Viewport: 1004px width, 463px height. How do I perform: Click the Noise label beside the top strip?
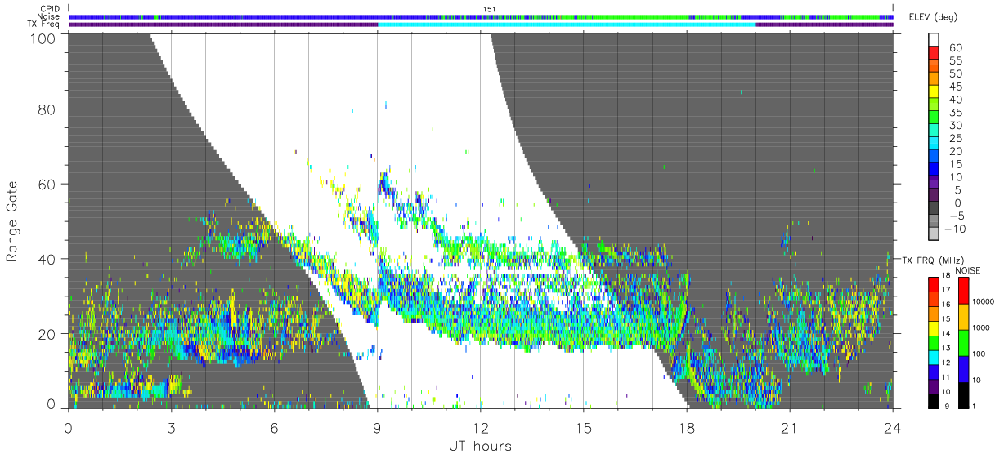click(50, 16)
